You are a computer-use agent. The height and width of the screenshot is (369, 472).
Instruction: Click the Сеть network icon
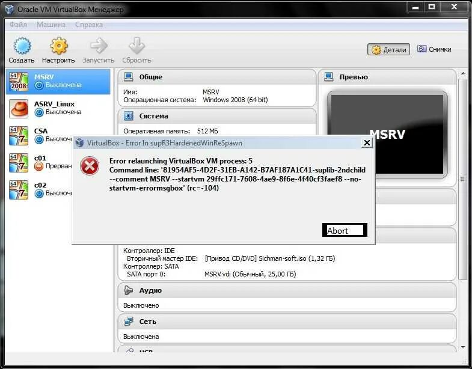pos(129,322)
